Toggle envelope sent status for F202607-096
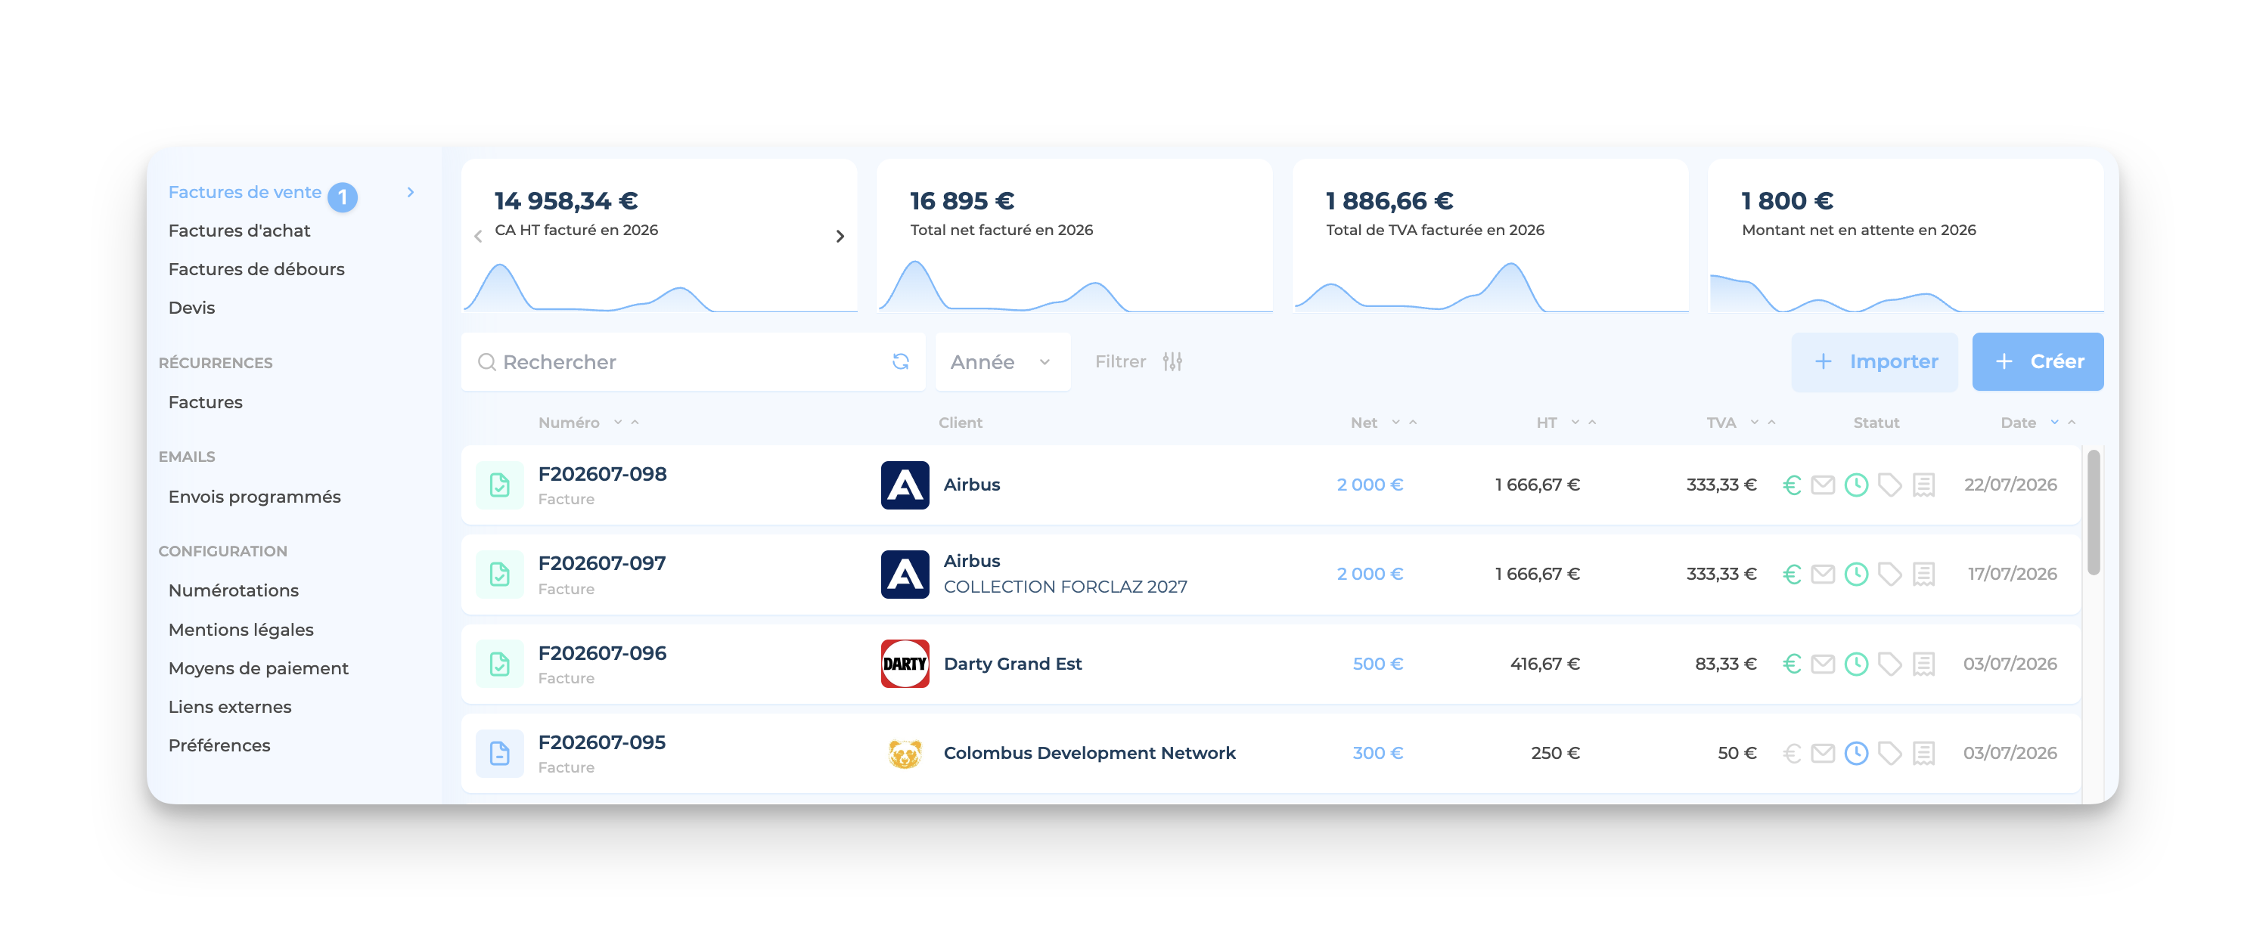This screenshot has width=2266, height=951. pos(1823,664)
